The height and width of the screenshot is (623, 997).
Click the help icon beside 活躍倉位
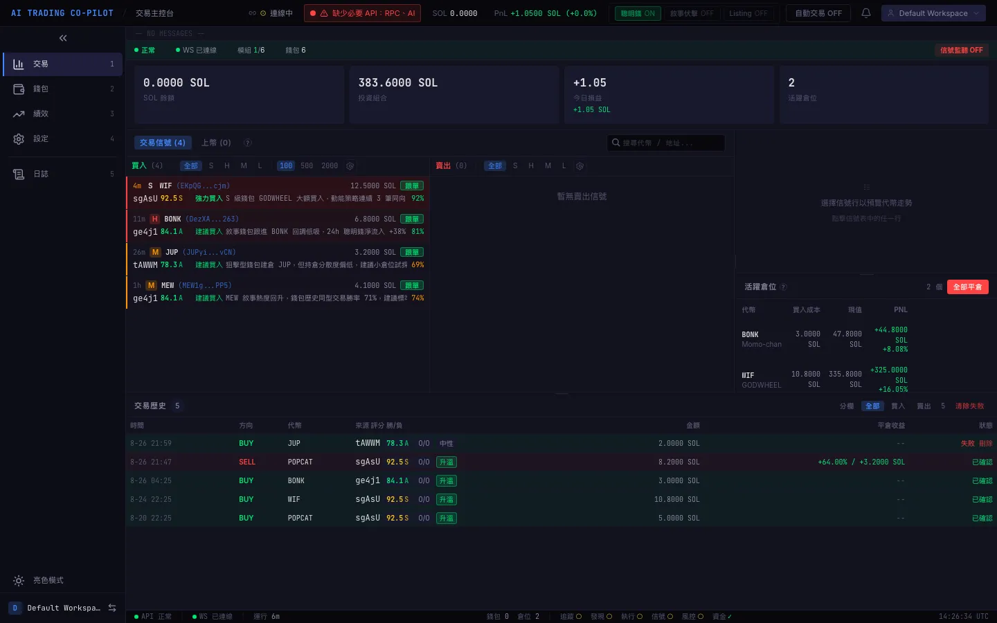[x=783, y=287]
